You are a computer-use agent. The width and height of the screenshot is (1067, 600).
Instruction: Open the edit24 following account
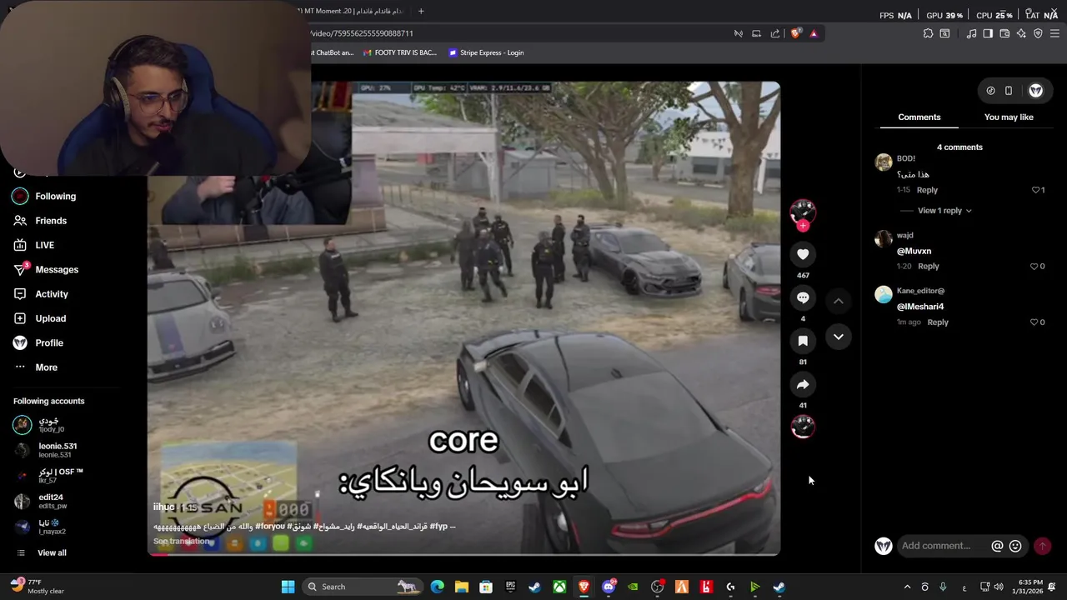(52, 501)
